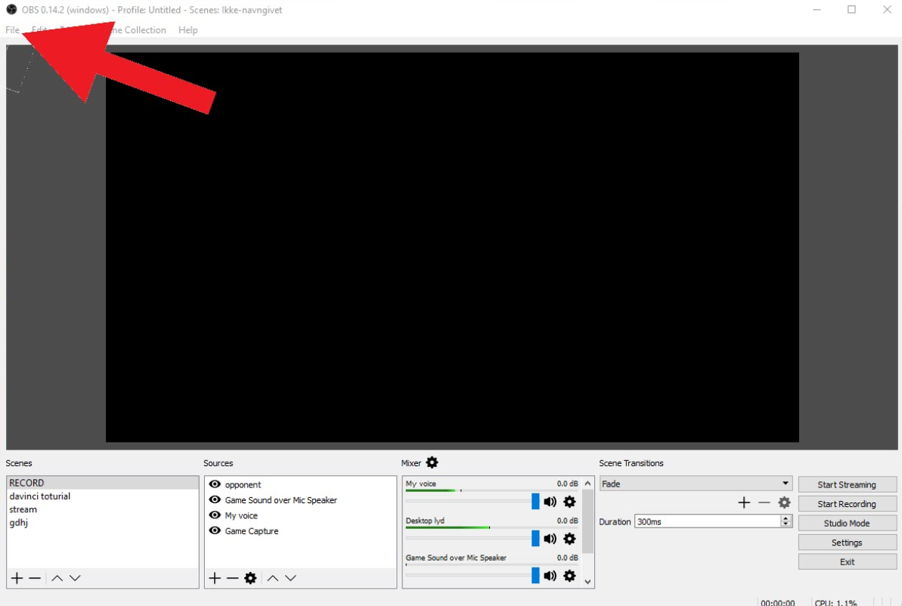Screen dimensions: 902x606
Task: Hide the My voice source
Action: (215, 515)
